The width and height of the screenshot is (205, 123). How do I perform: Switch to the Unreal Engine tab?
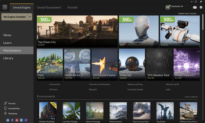point(22,7)
